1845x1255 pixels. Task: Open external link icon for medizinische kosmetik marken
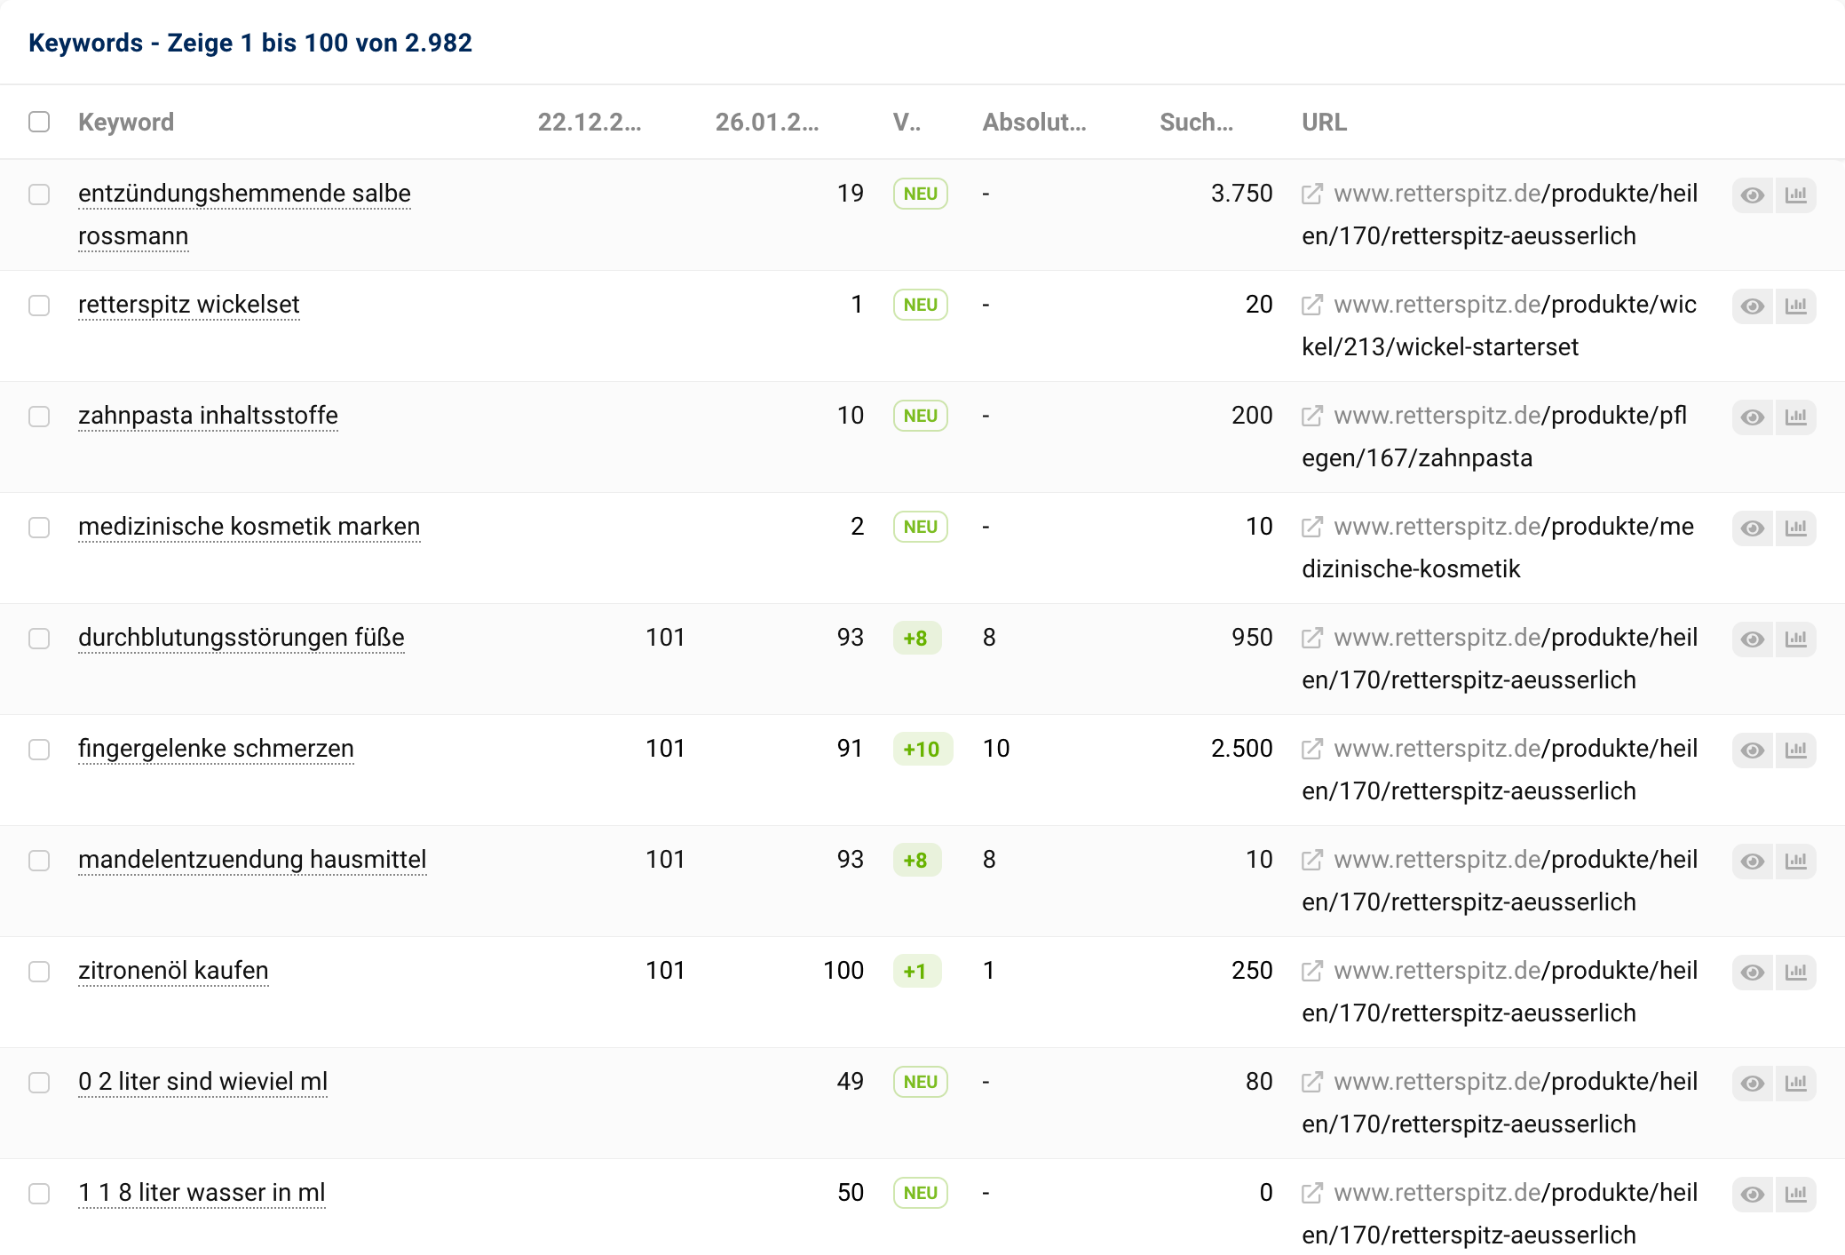coord(1311,528)
